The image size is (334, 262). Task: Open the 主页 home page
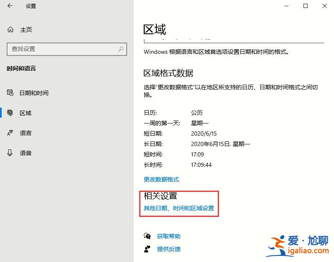tap(26, 30)
